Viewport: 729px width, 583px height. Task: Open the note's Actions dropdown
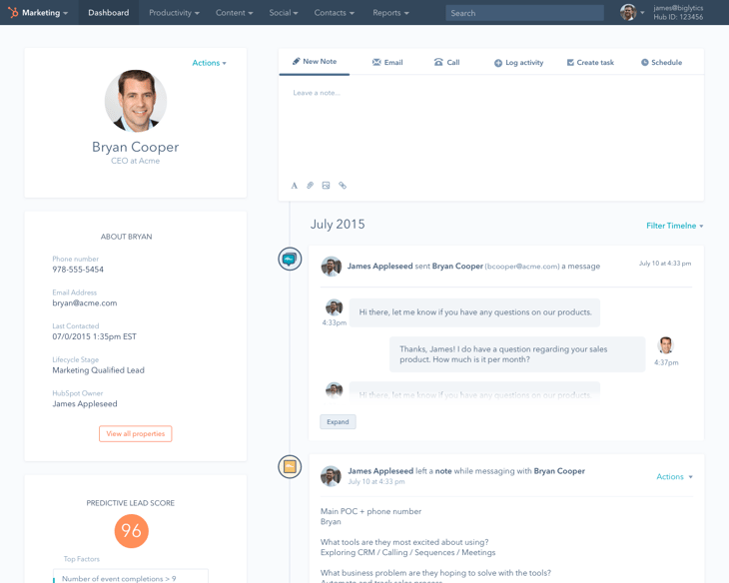pos(674,477)
